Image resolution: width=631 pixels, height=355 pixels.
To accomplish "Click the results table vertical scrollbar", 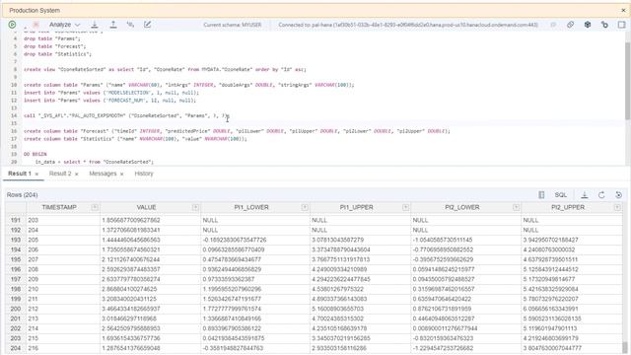I will click(625, 348).
